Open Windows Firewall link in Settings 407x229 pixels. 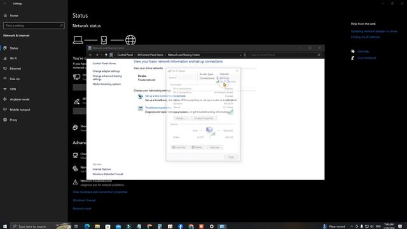pos(84,200)
